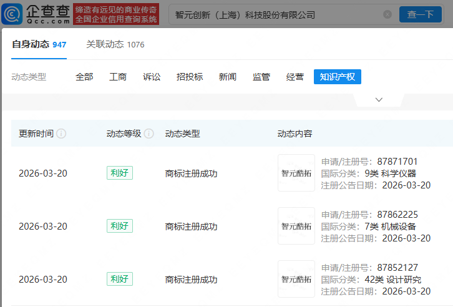Expand the filter panel chevron
The height and width of the screenshot is (307, 453).
[379, 99]
